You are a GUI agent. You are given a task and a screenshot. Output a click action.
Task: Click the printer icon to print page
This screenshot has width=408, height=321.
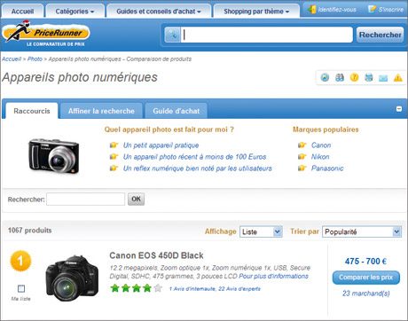[369, 77]
